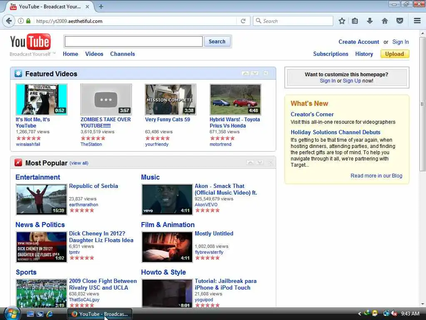Click the Sign In link at top right
Image resolution: width=426 pixels, height=320 pixels.
(x=401, y=42)
